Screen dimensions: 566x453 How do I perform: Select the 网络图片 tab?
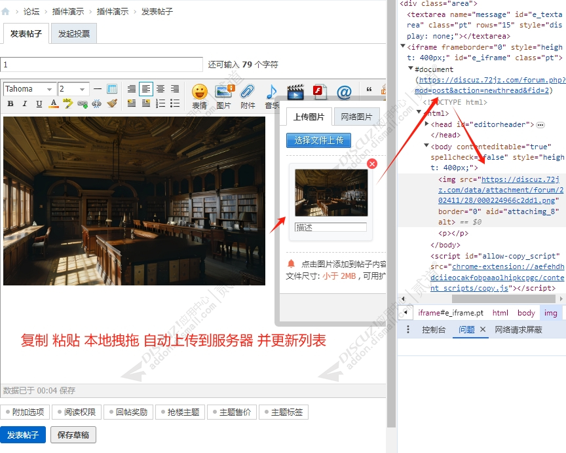point(356,117)
